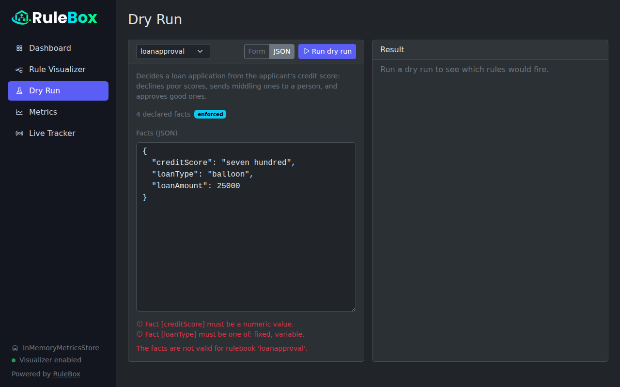
Task: Click the rulebook dropdown chevron arrow
Action: click(x=200, y=52)
